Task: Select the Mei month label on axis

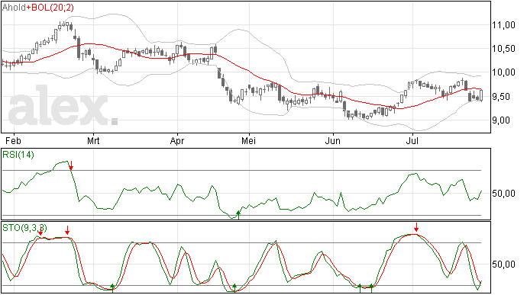Action: 248,140
